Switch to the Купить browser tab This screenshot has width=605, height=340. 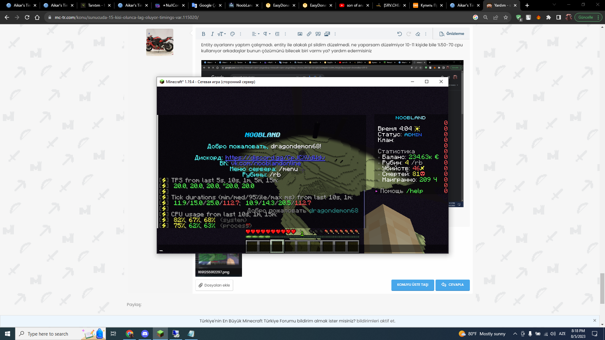click(x=428, y=5)
